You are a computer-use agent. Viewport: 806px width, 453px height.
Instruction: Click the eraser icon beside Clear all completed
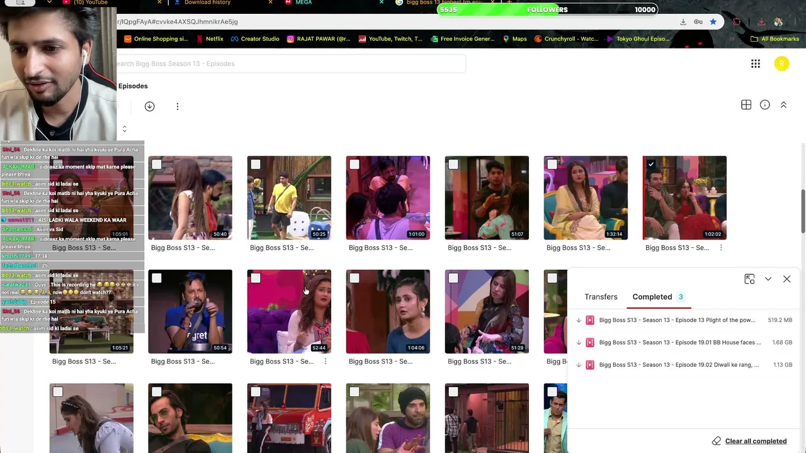pos(717,441)
